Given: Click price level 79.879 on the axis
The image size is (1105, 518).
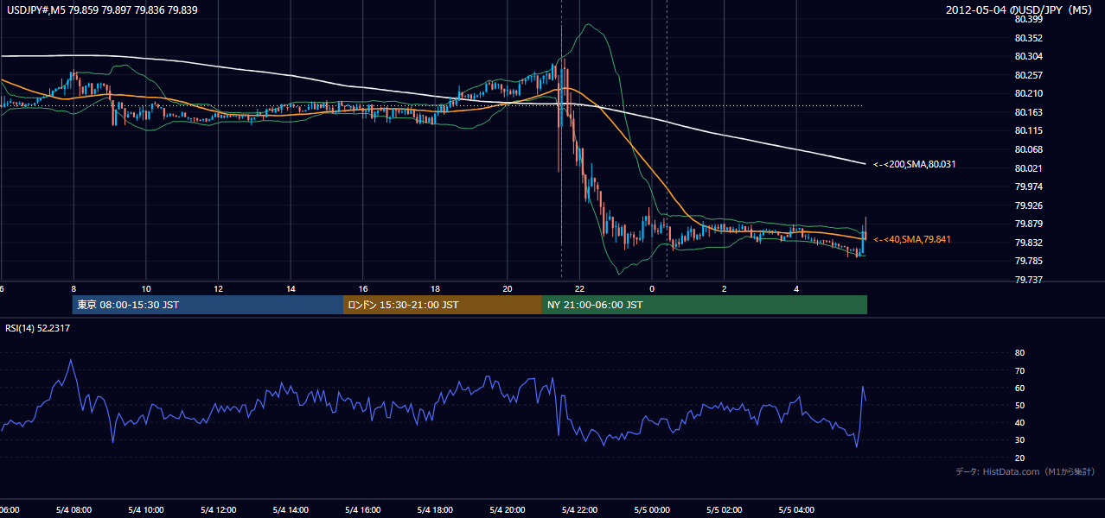Looking at the screenshot, I should click(1028, 224).
